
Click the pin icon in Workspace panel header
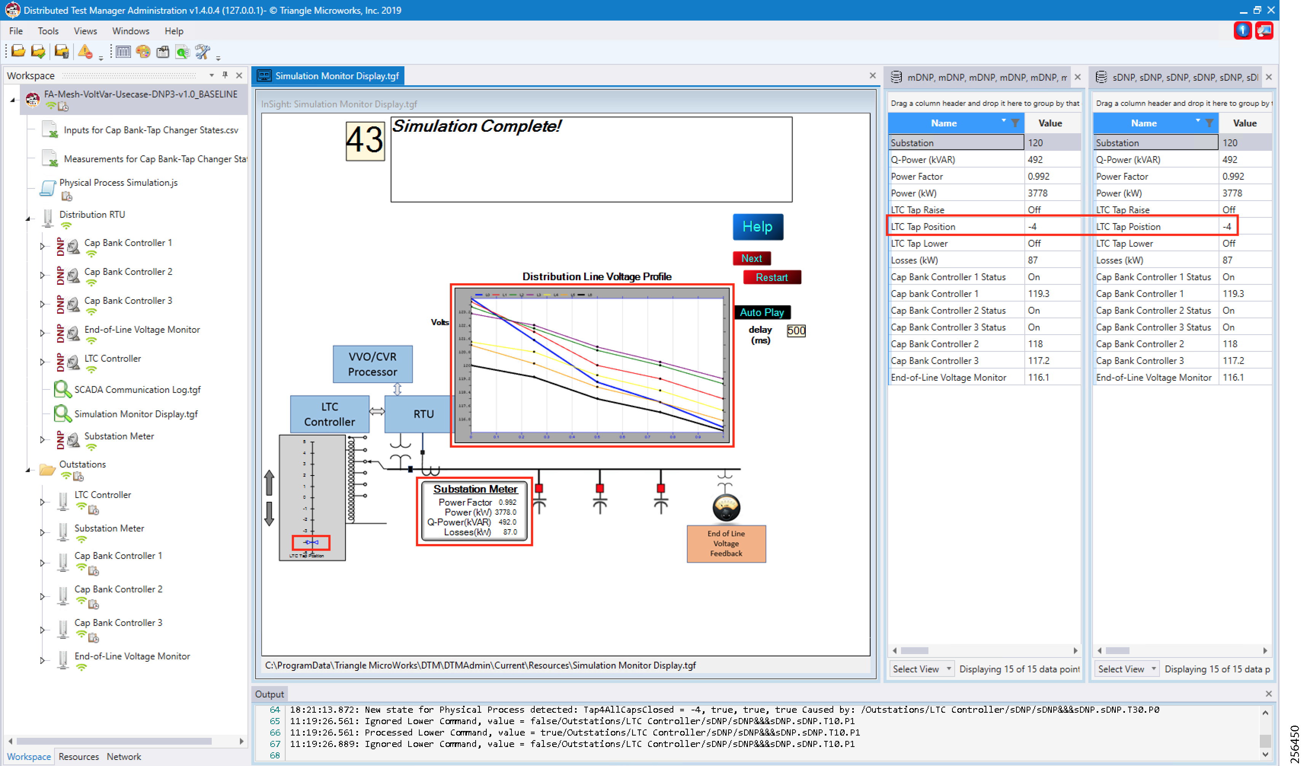[x=225, y=75]
